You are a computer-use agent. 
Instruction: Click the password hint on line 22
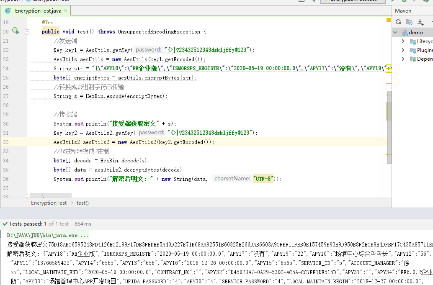pos(148,50)
